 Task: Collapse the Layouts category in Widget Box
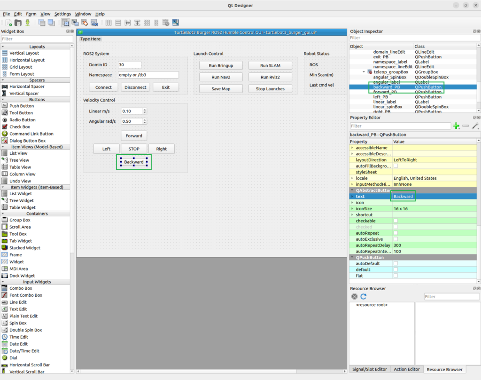3,47
